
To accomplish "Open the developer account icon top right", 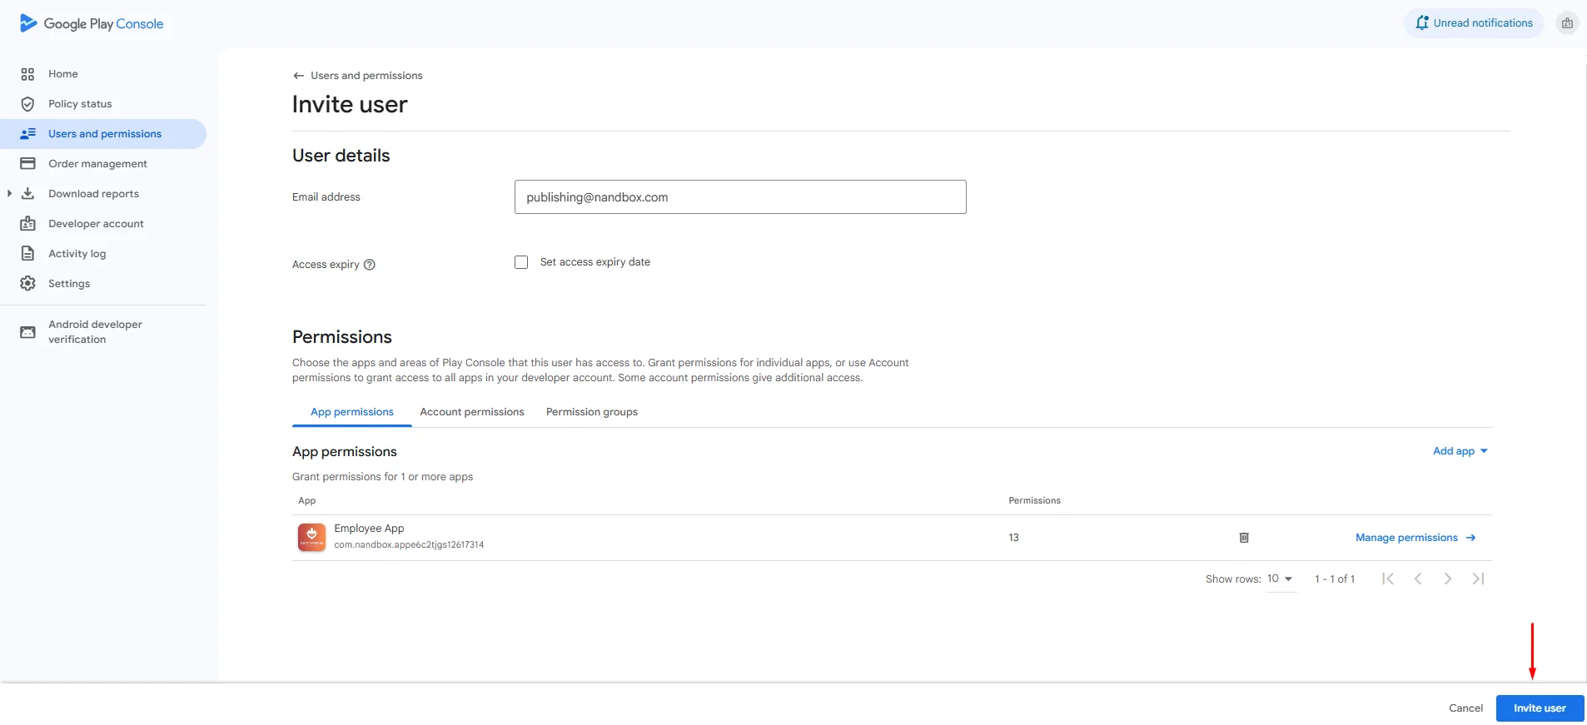I will click(x=1567, y=23).
